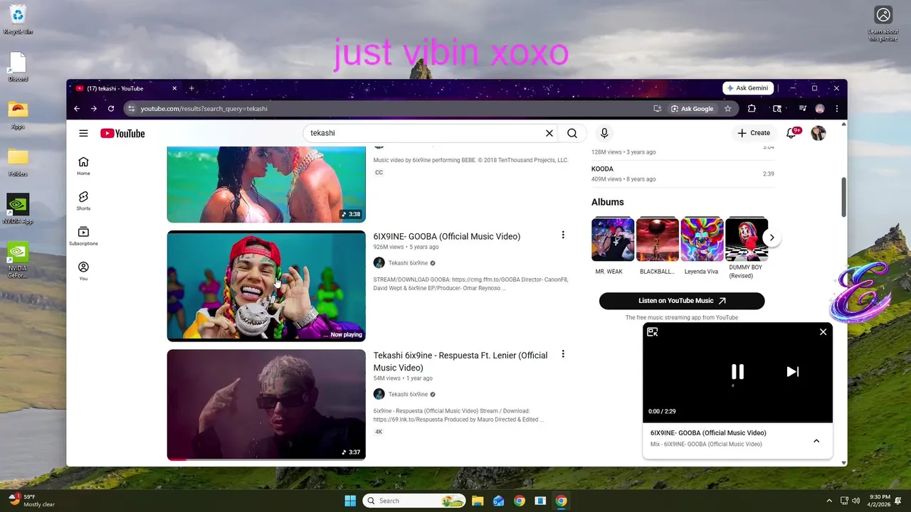
Task: Open the BLACKBALL album cover
Action: coord(658,240)
